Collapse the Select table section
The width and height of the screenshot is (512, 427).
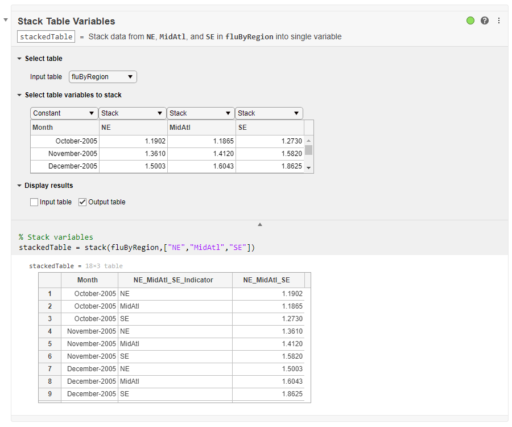click(x=19, y=58)
